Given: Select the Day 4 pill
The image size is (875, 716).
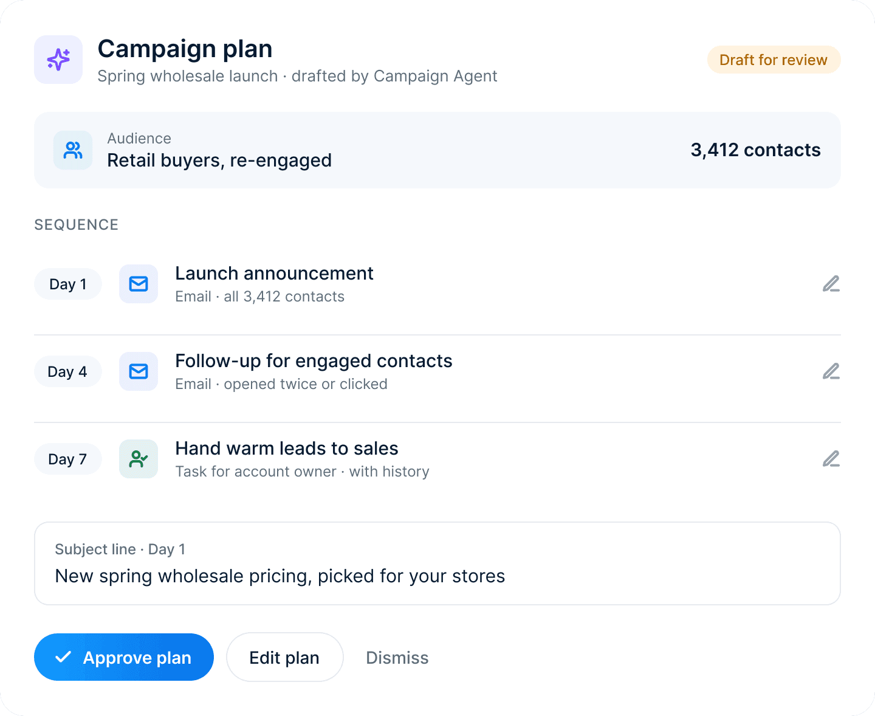Looking at the screenshot, I should pyautogui.click(x=67, y=371).
